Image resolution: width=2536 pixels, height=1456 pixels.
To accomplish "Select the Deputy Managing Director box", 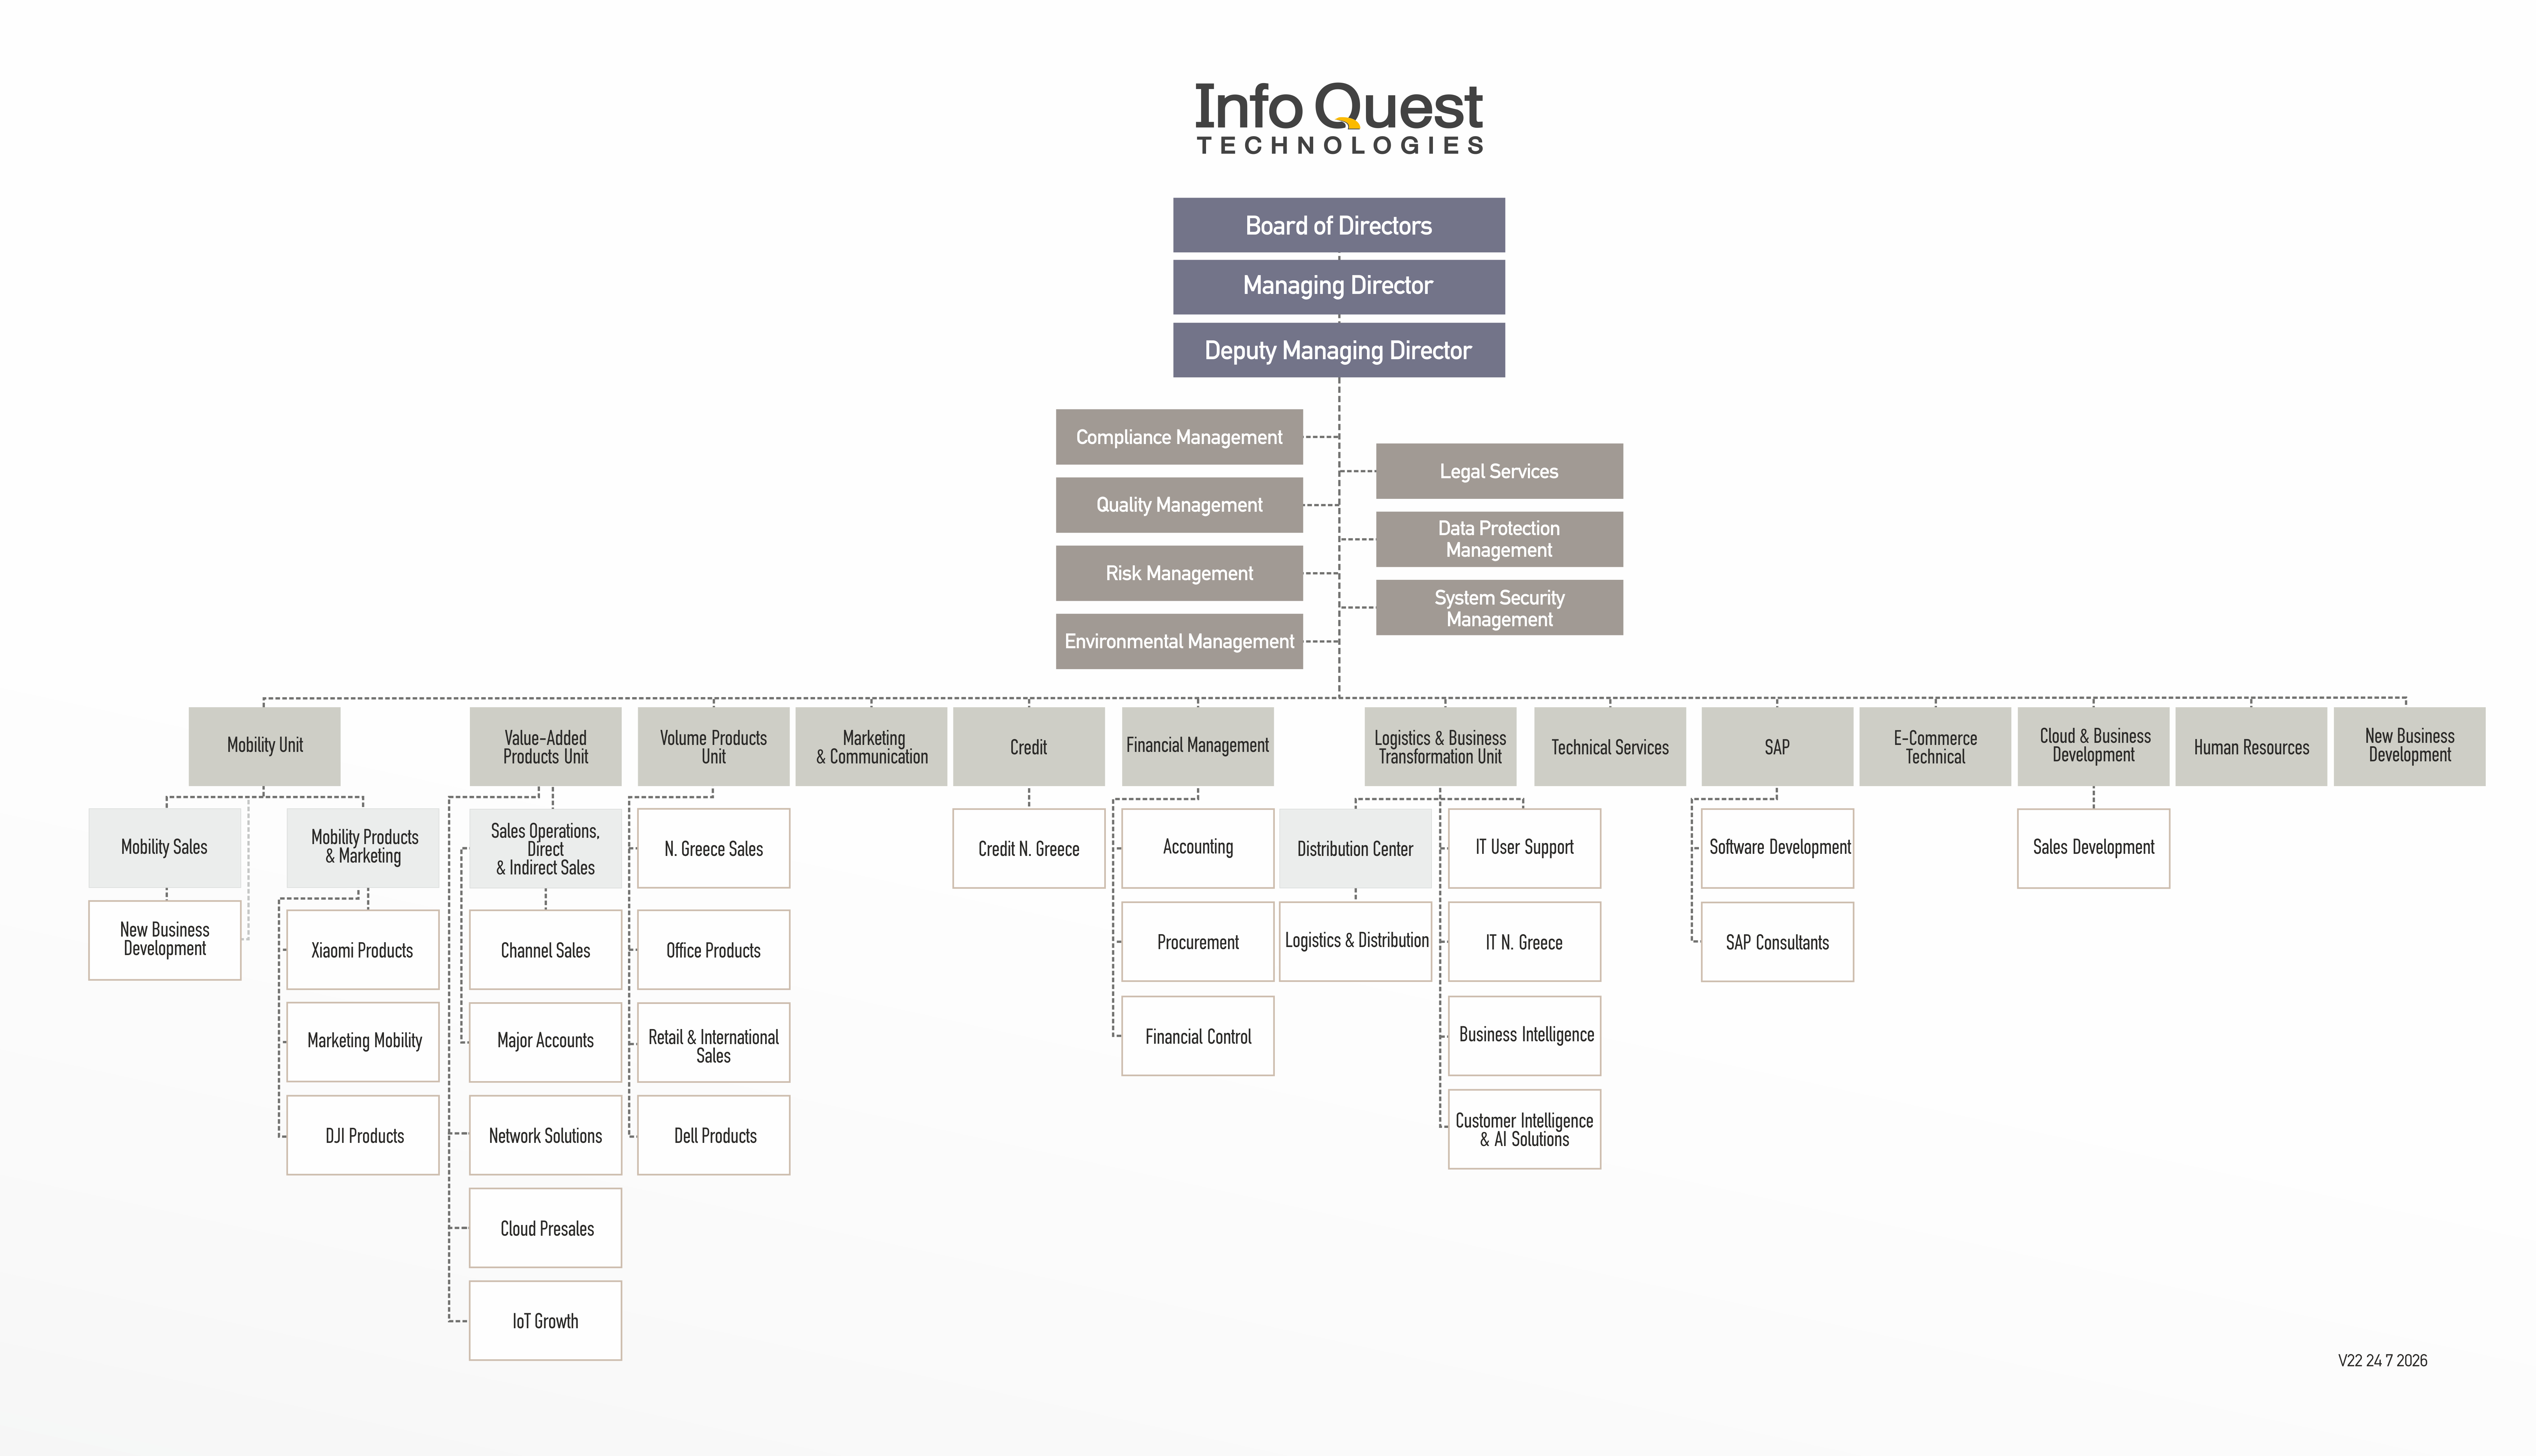I will 1339,350.
